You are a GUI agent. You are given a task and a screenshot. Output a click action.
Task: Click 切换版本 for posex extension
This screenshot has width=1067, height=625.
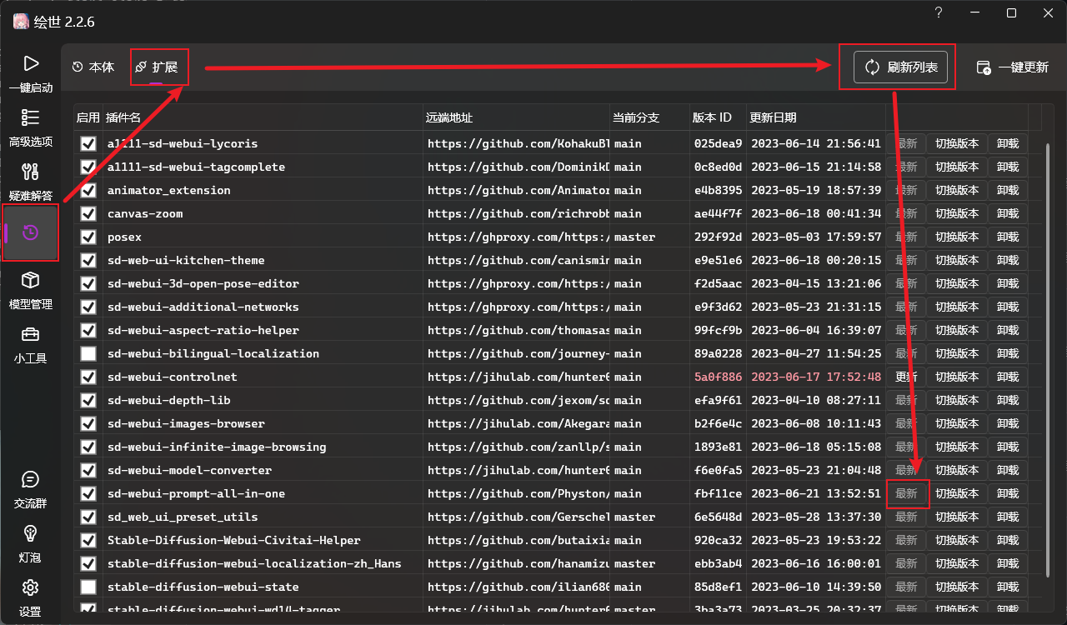pos(957,237)
